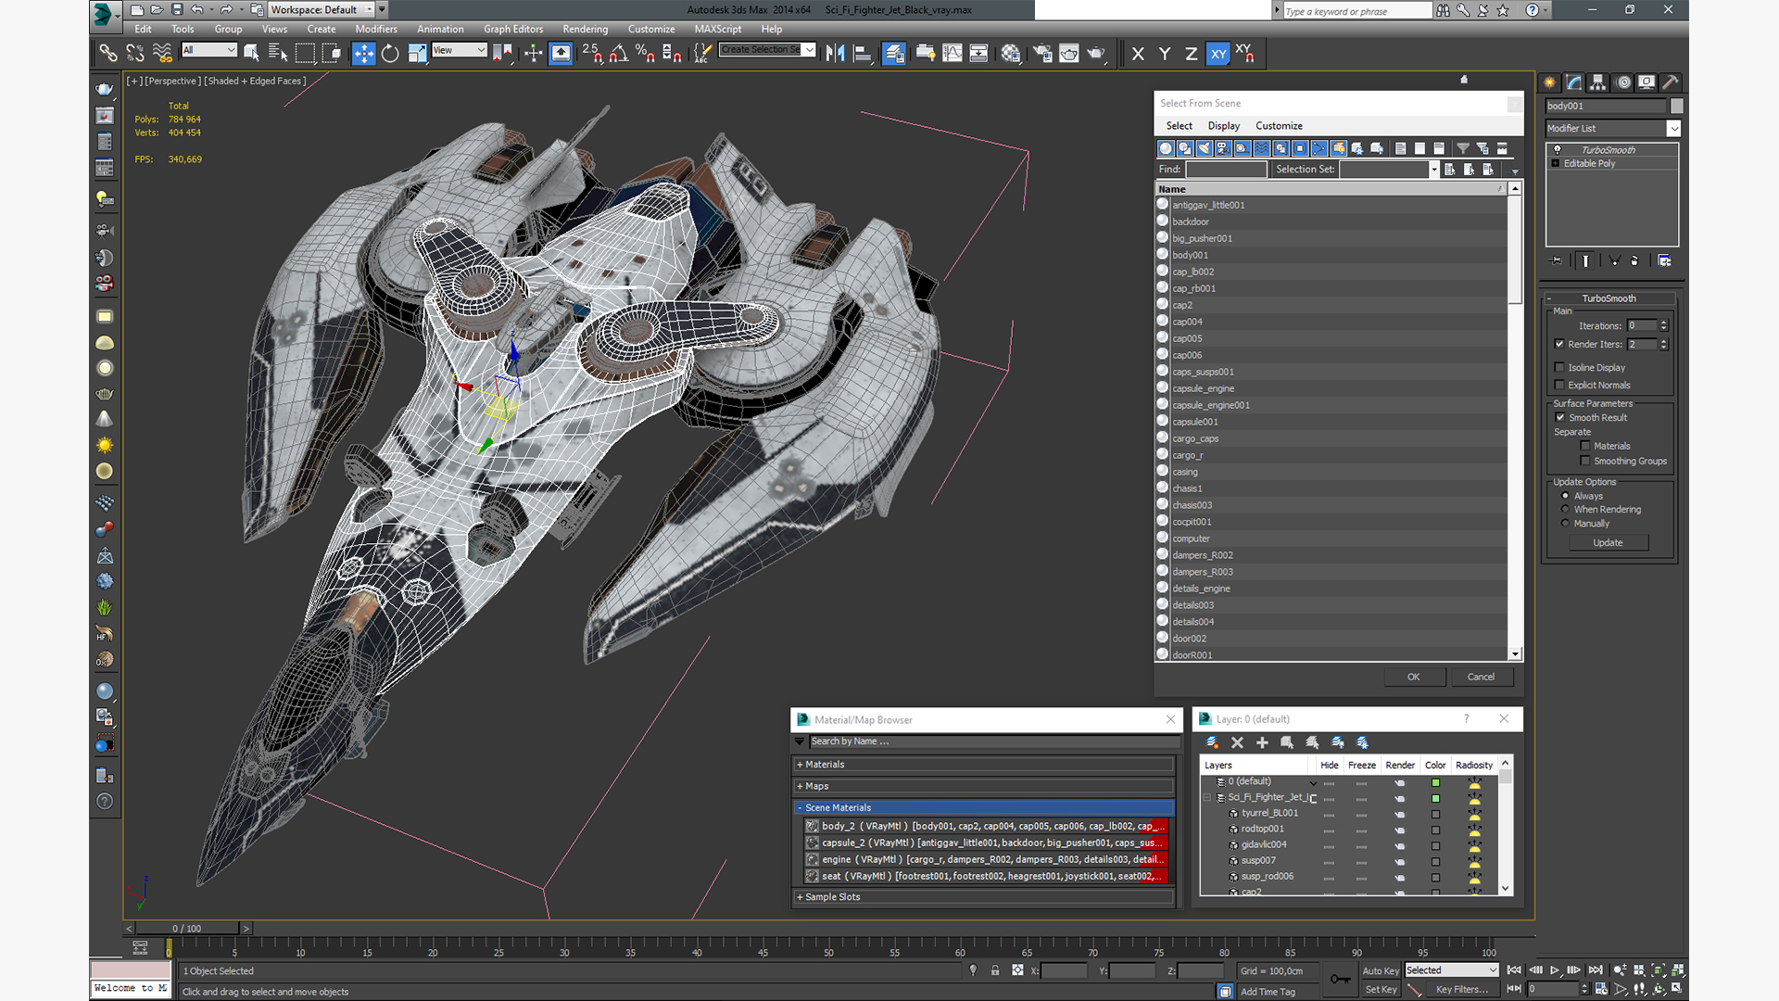Enable Separate by Smoothing Groups checkbox

1585,462
